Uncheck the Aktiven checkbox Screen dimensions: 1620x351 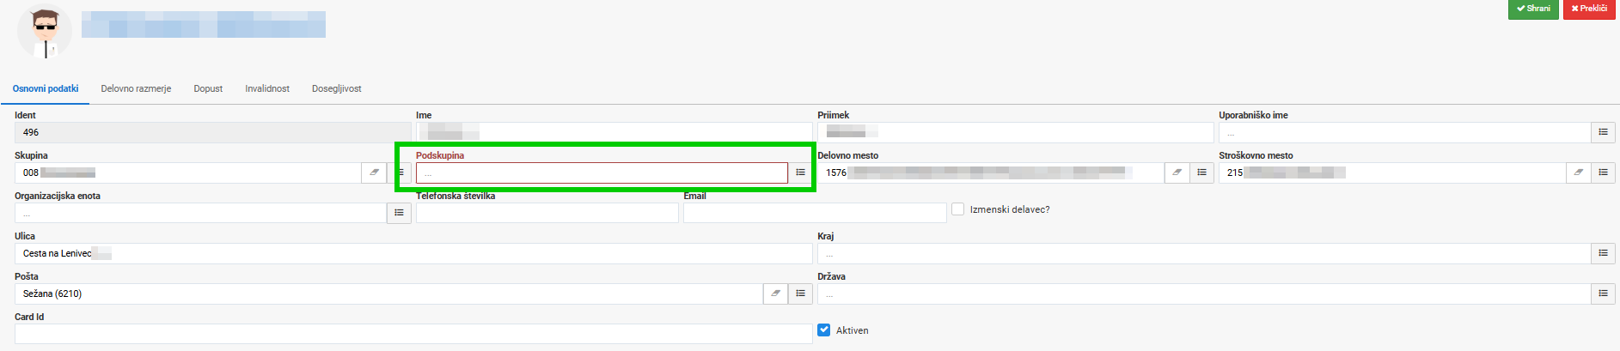[824, 330]
